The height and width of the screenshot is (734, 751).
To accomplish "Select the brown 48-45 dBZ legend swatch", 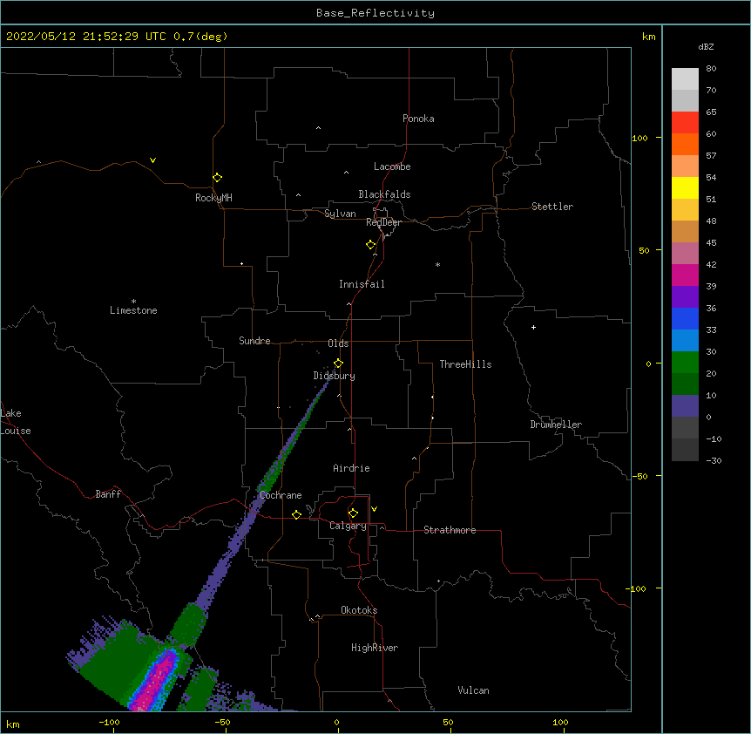I will (x=685, y=231).
